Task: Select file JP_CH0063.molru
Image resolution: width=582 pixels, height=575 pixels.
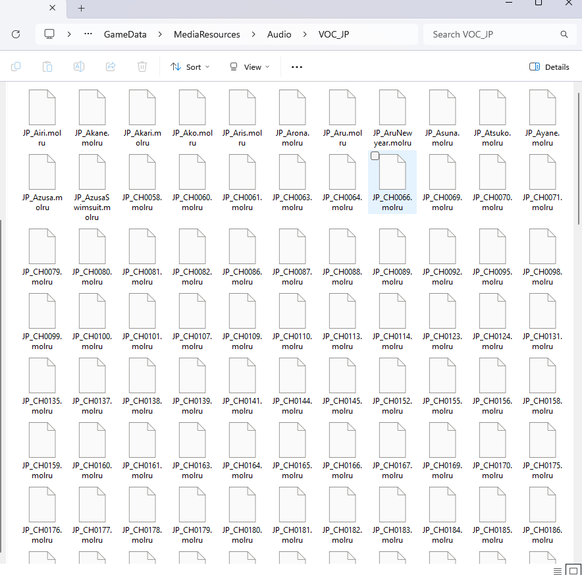Action: tap(292, 182)
